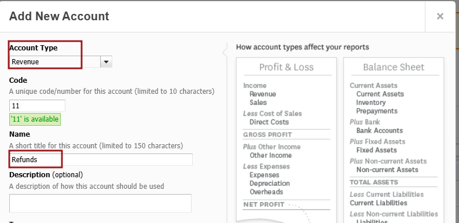This screenshot has height=223, width=459.
Task: Click the '11' is available message
Action: point(35,119)
